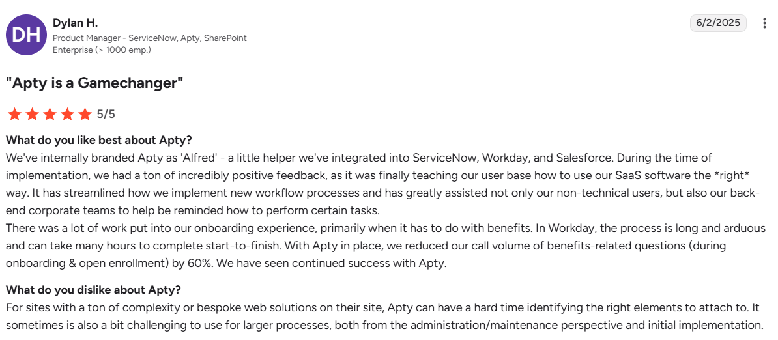Select the fourth rating star
The image size is (778, 340).
pos(67,115)
